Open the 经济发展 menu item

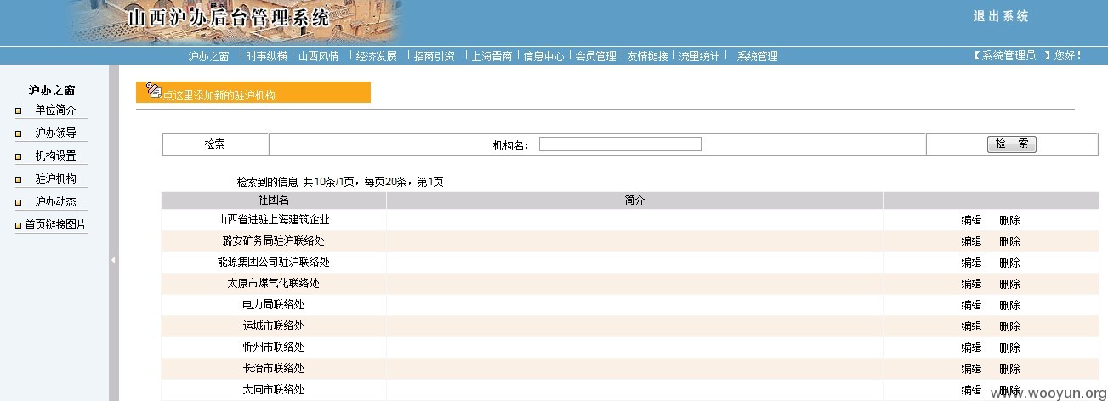point(377,57)
